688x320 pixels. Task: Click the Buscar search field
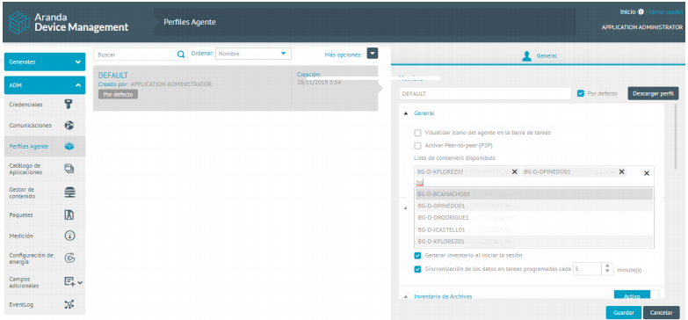(135, 55)
